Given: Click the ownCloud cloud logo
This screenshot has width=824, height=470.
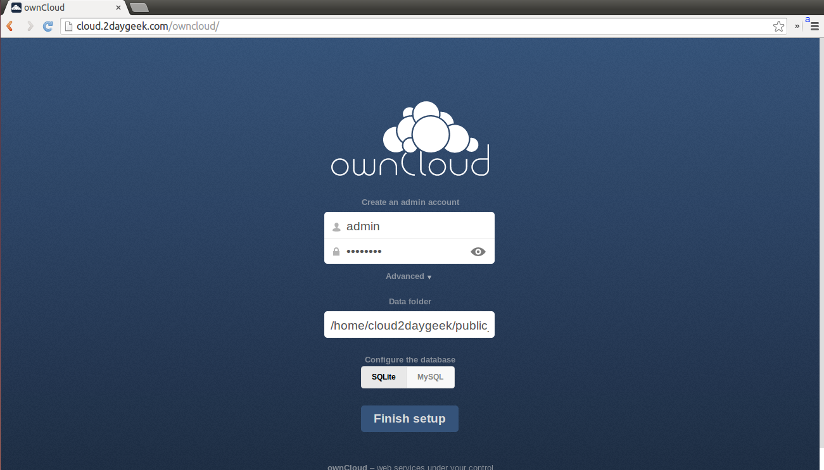Looking at the screenshot, I should click(410, 139).
